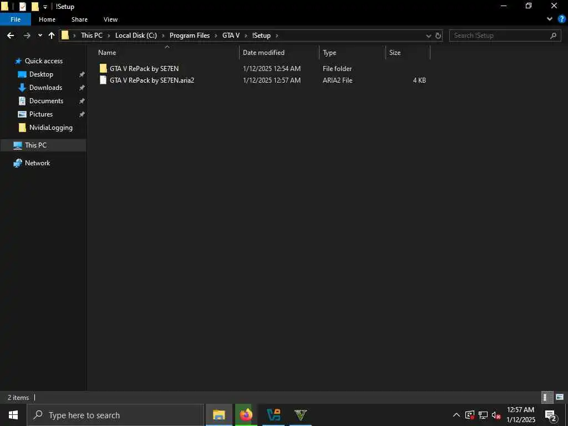Open Network in navigation pane

click(37, 163)
